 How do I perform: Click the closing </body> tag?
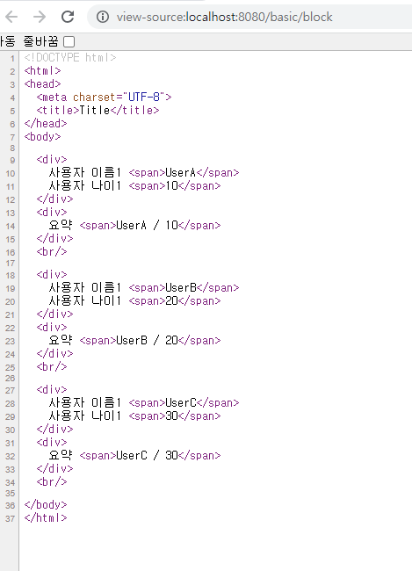point(46,504)
